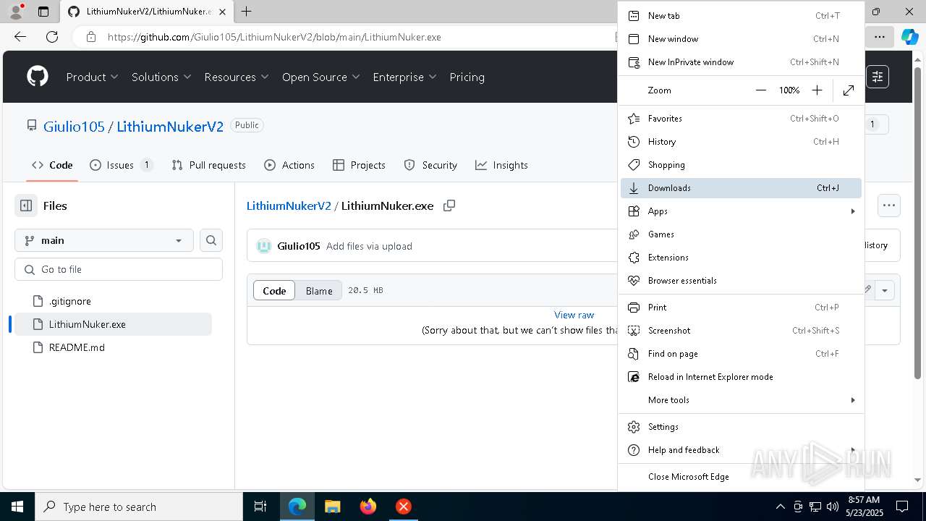Image resolution: width=926 pixels, height=521 pixels.
Task: Open the Pricing link
Action: 467,77
